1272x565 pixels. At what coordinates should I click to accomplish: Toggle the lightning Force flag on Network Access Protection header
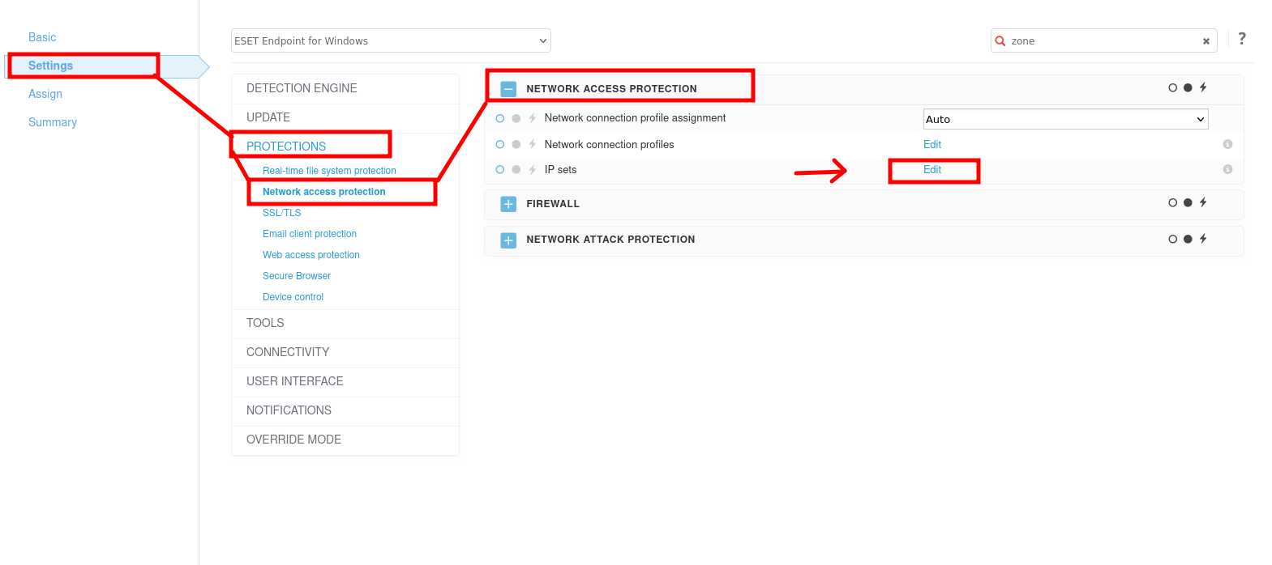coord(1203,87)
